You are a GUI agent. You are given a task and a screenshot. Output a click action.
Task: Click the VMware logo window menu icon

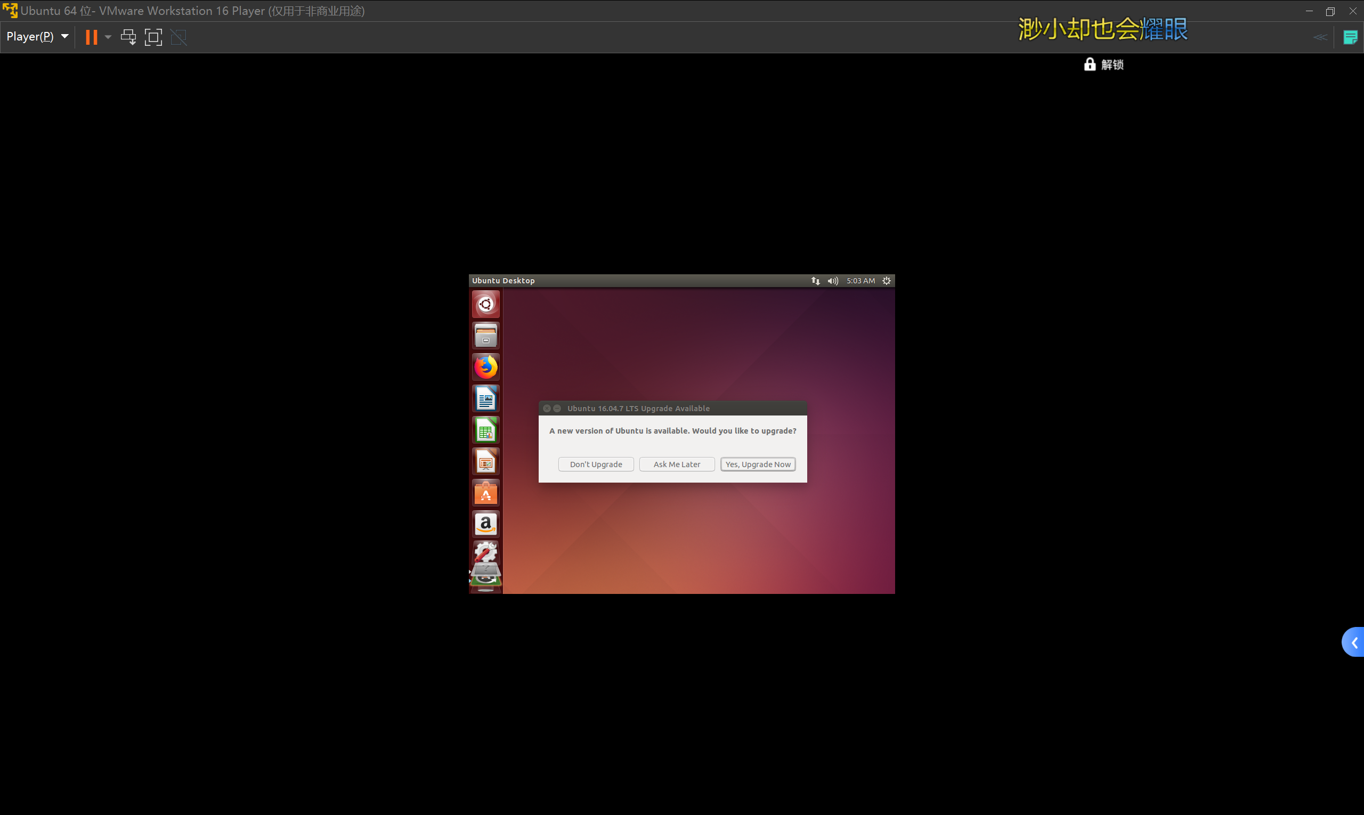tap(10, 11)
